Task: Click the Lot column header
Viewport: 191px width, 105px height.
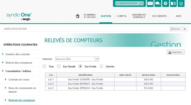Action: click(51, 75)
